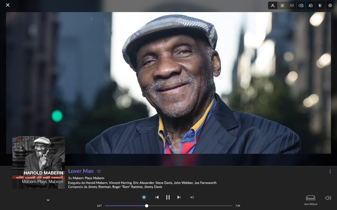
Task: Open the three-dot more options menu
Action: click(x=330, y=171)
